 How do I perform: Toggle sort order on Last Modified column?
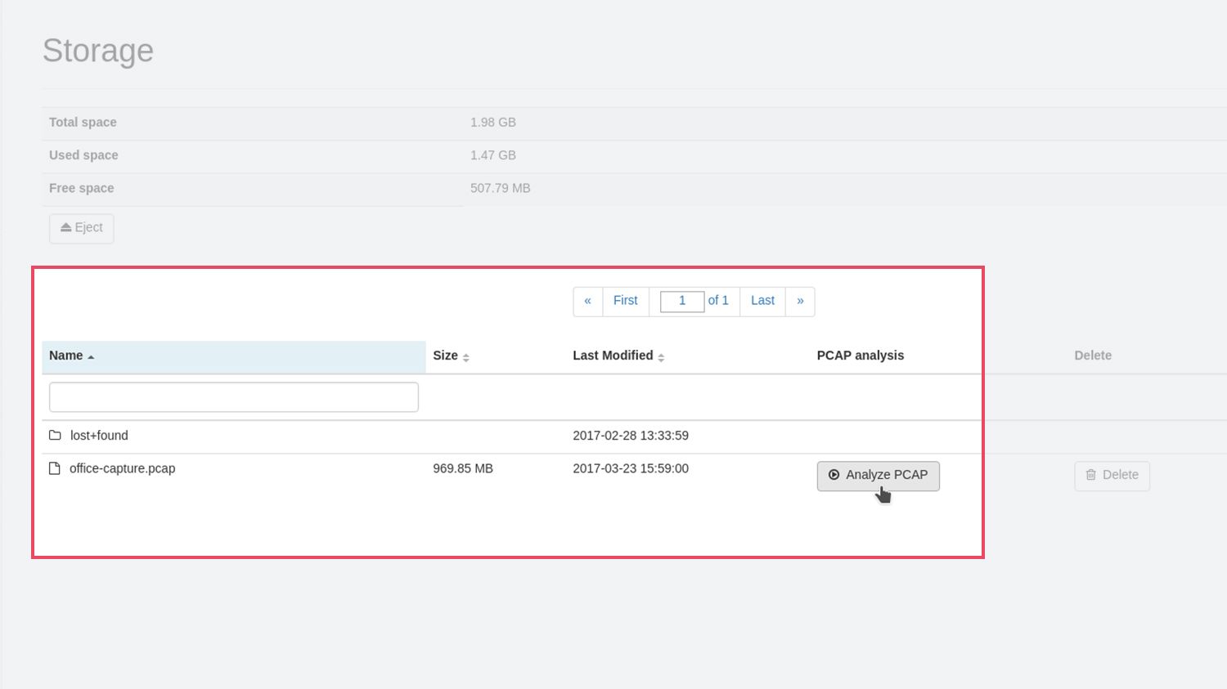661,357
